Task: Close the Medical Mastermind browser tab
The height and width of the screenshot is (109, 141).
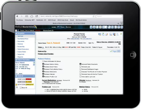Action: pyautogui.click(x=17, y=23)
